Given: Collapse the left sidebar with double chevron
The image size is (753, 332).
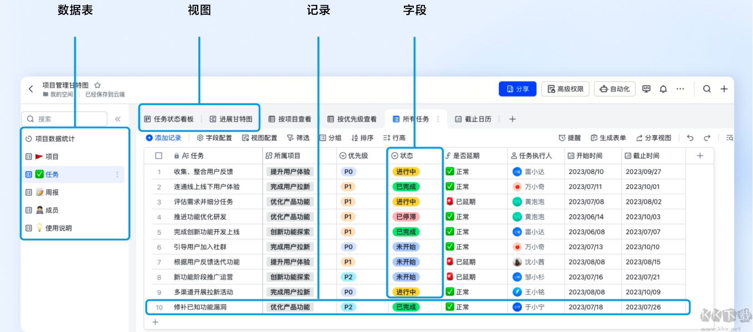Looking at the screenshot, I should click(118, 119).
